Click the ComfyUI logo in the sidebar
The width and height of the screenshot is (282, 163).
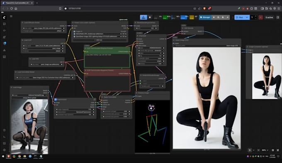pos(4,17)
